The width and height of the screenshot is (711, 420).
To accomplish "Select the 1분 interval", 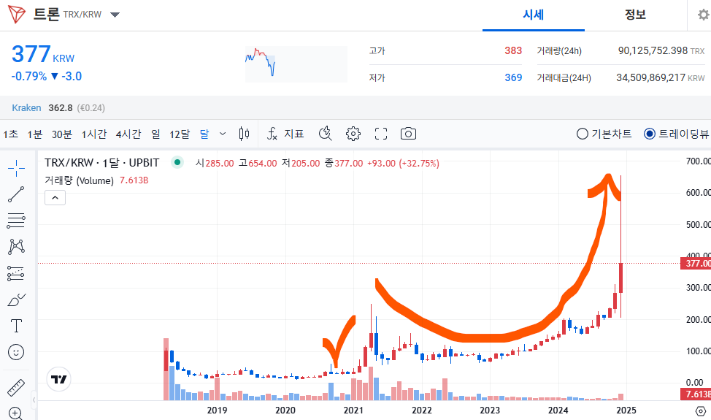I will pos(34,134).
